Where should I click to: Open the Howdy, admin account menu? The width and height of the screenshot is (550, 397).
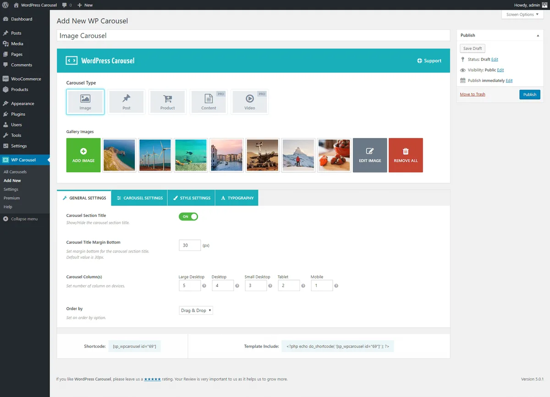532,5
